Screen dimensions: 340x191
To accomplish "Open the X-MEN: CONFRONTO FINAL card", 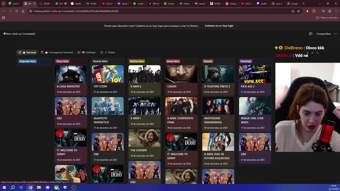I will point(181,114).
